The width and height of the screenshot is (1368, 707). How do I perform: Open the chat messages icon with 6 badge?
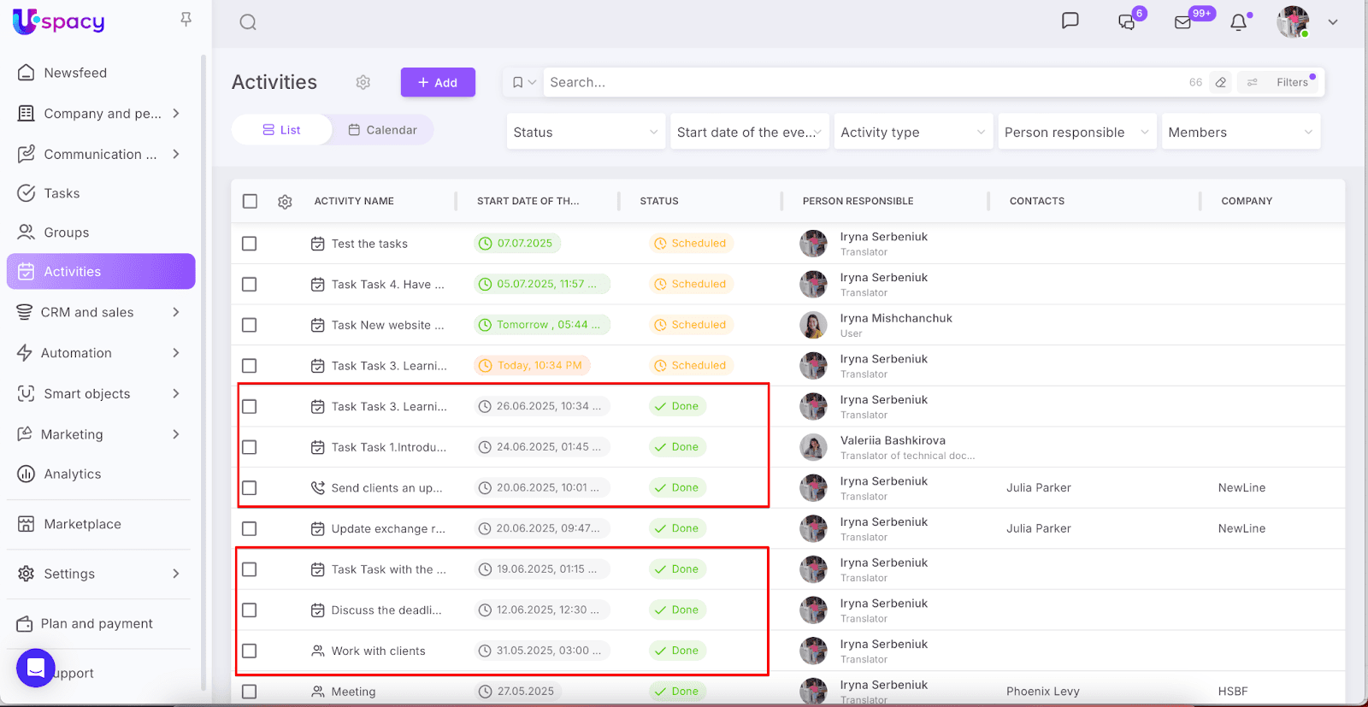(1127, 22)
